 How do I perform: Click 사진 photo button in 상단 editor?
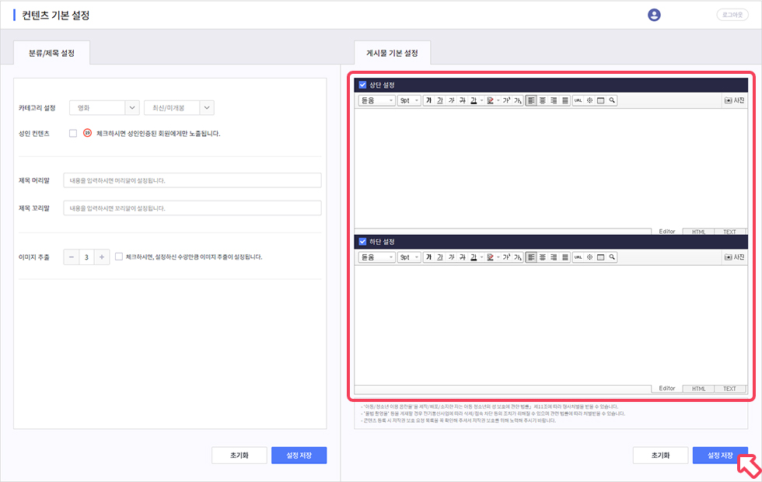[x=733, y=100]
